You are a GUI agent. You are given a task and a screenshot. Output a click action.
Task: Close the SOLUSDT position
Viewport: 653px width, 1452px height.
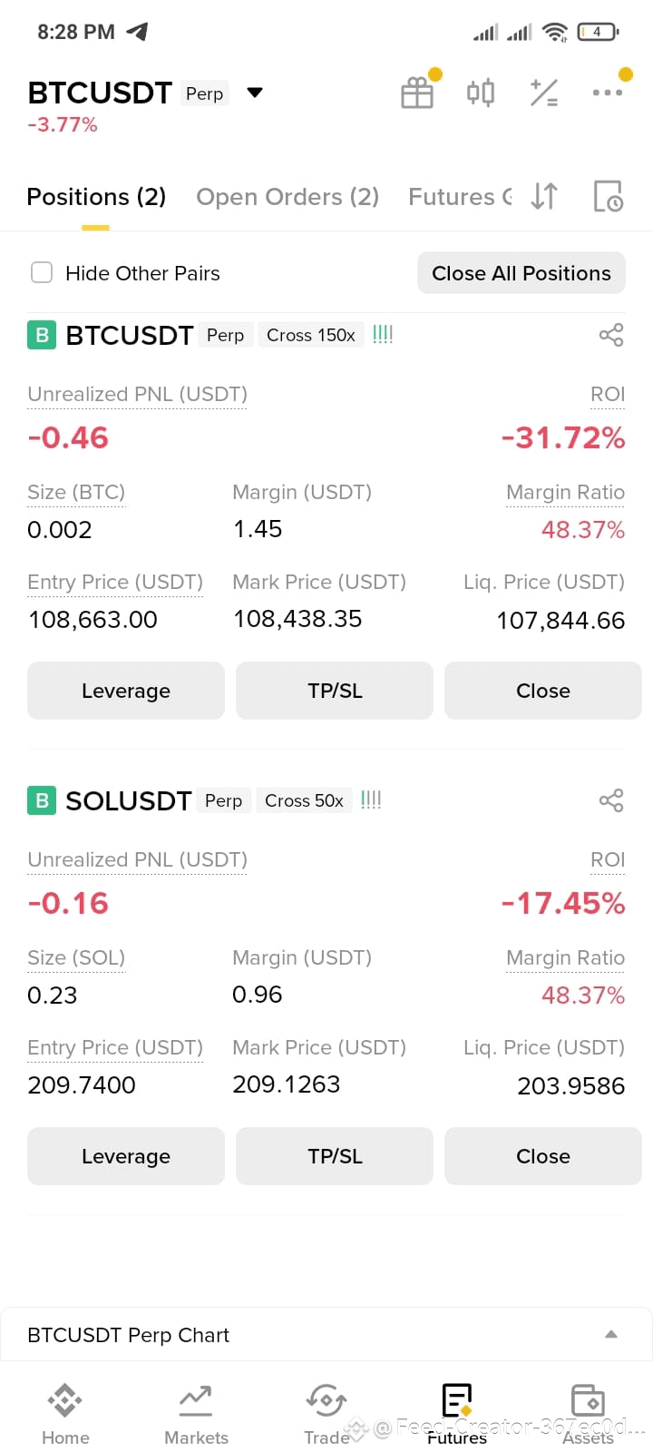coord(543,1156)
